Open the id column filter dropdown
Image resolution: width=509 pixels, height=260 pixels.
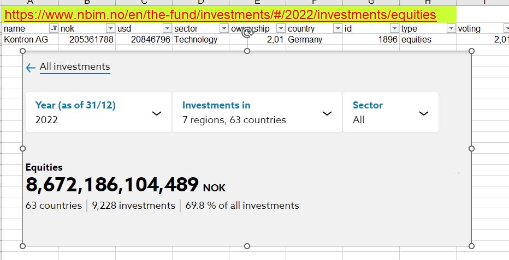tap(394, 28)
